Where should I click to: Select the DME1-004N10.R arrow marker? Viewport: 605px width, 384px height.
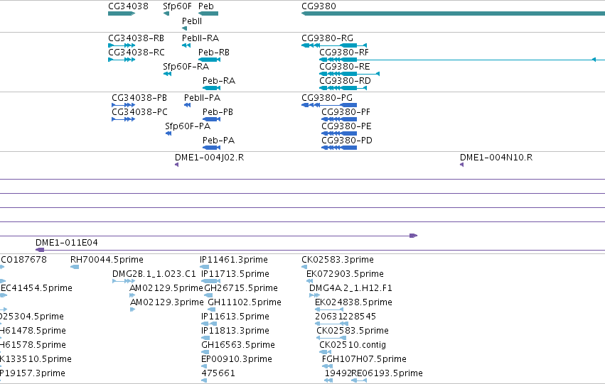461,165
